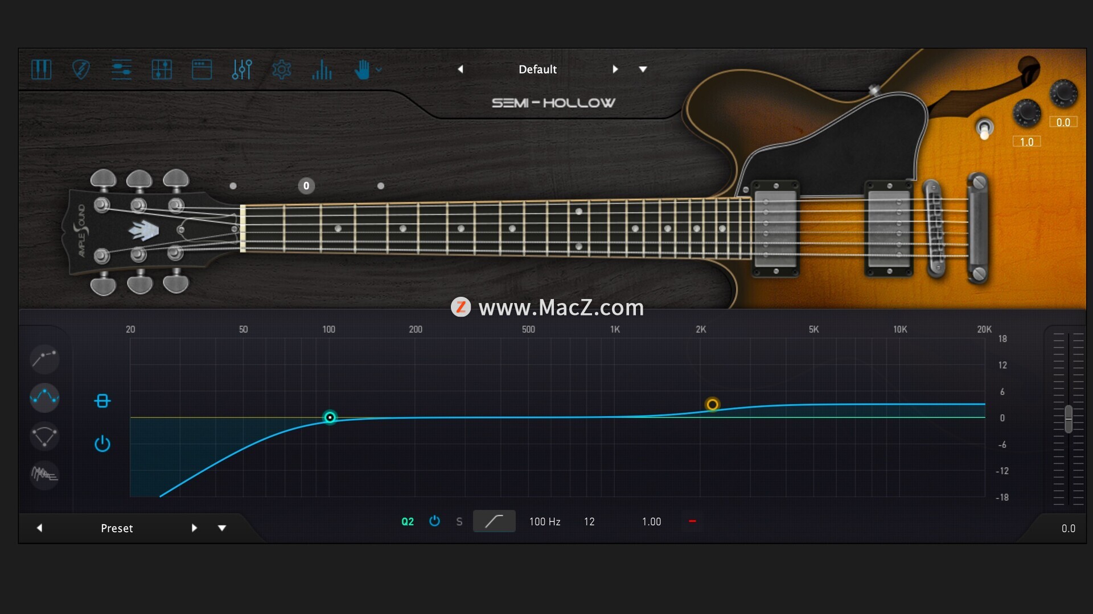Select the EQ curve icon in sidebar
The width and height of the screenshot is (1093, 614).
point(44,397)
